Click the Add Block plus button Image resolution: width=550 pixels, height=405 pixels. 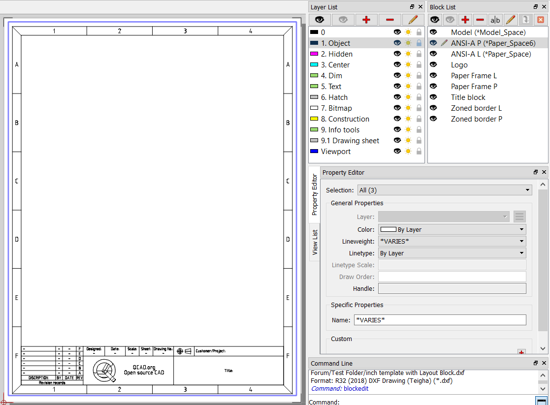click(465, 20)
